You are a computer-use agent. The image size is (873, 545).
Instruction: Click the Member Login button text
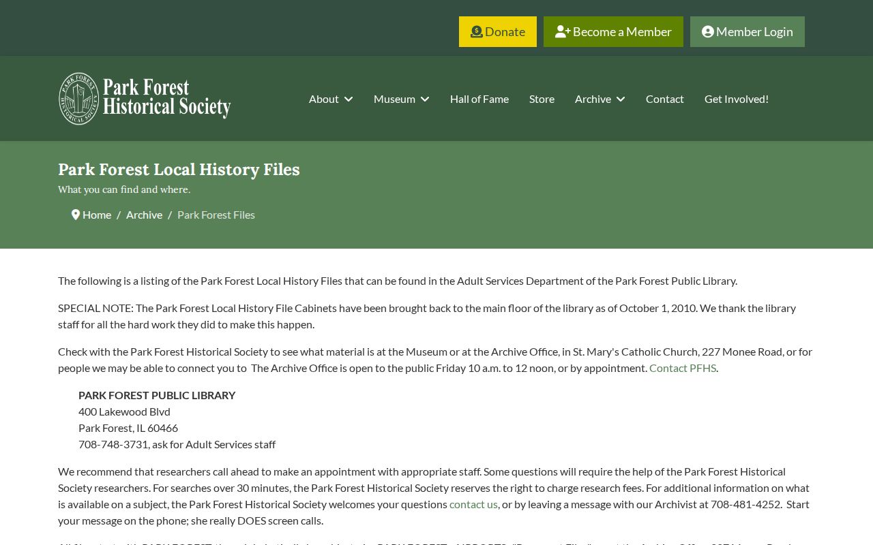[x=754, y=32]
